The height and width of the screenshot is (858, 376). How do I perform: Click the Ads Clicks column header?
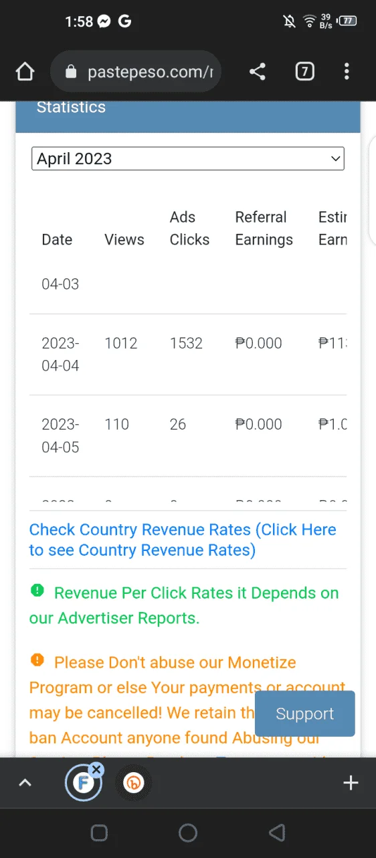[x=189, y=229]
